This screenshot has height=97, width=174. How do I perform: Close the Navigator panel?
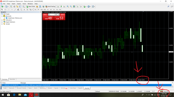[41, 12]
